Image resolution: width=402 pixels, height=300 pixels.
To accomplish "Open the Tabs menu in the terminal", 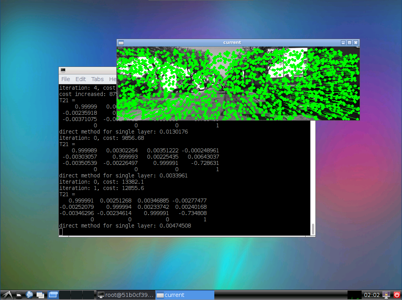I will (x=98, y=79).
